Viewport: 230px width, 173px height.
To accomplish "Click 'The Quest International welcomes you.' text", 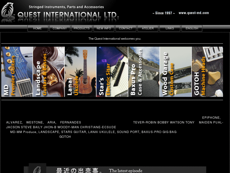I will [115, 39].
